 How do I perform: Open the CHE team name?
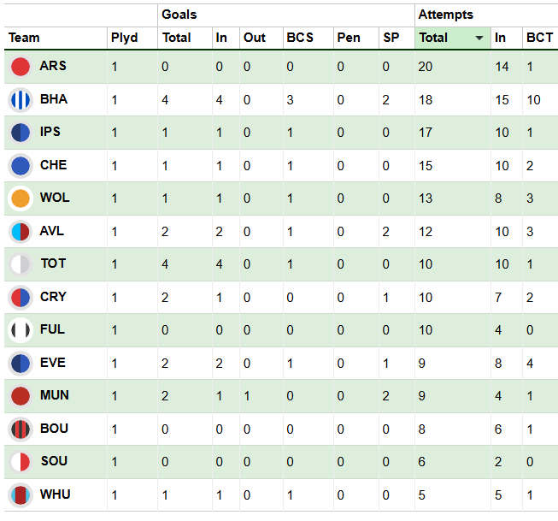click(53, 165)
